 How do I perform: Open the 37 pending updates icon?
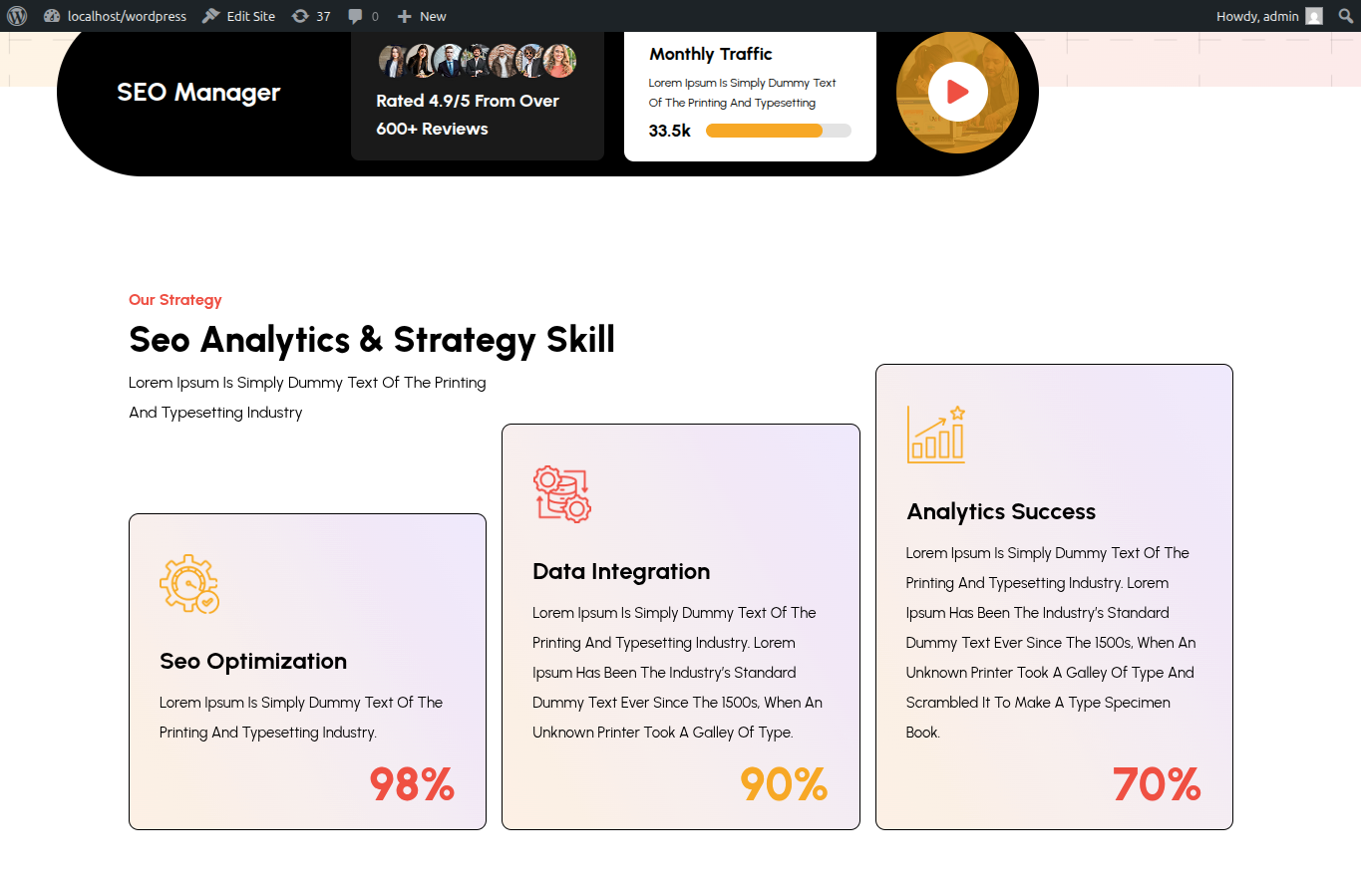(x=311, y=16)
